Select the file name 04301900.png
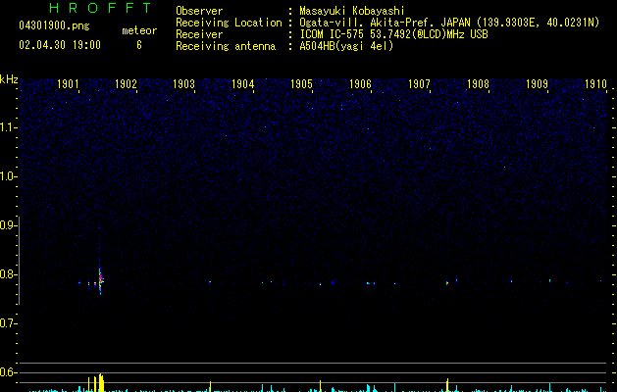Screen dimensions: 617x392 pos(54,26)
